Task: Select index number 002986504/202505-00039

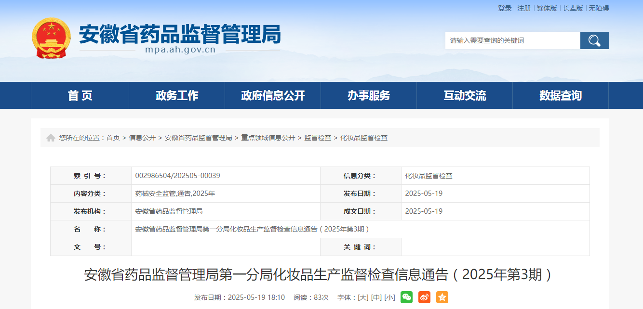Action: tap(178, 176)
